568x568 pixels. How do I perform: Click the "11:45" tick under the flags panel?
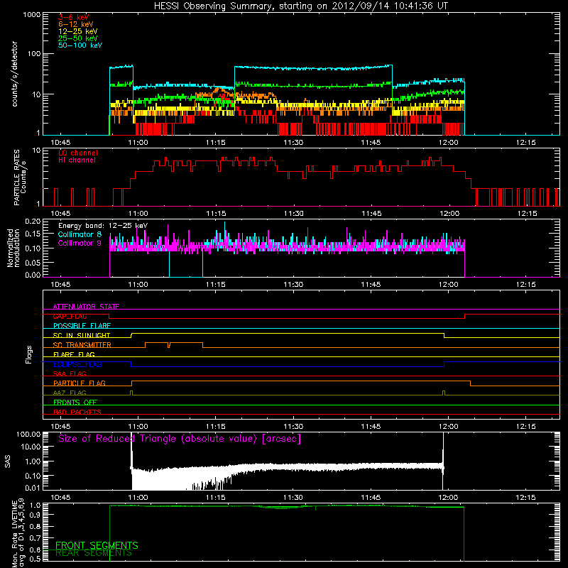[371, 427]
